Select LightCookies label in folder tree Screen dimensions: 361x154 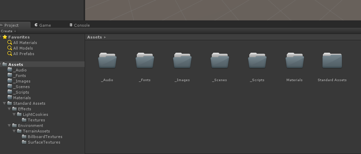35,114
